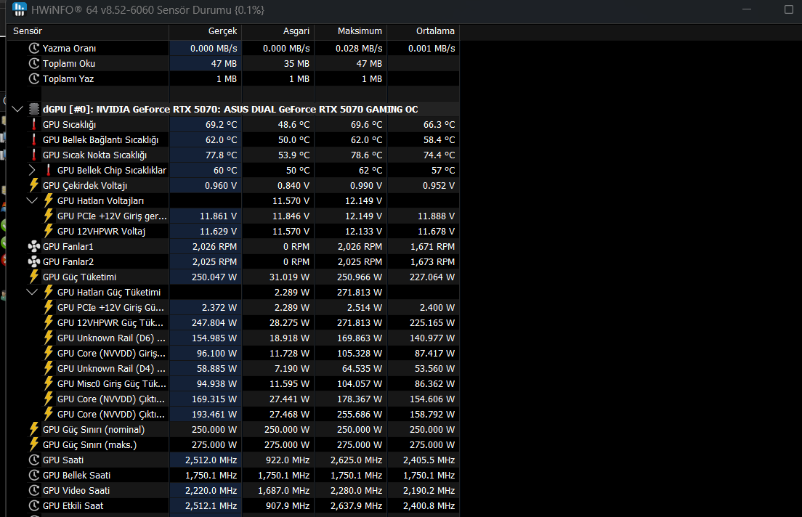Collapse the GPU Hatları Güç Tüketimi group
Screen dimensions: 802x517
point(32,292)
